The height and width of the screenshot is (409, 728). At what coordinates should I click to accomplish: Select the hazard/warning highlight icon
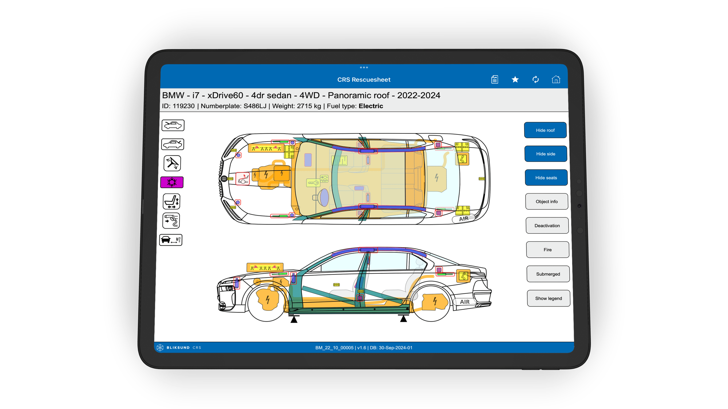coord(173,182)
